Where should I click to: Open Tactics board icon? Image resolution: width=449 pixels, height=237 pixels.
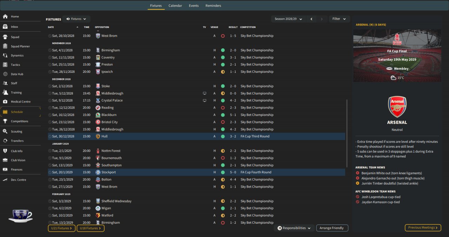(5, 65)
